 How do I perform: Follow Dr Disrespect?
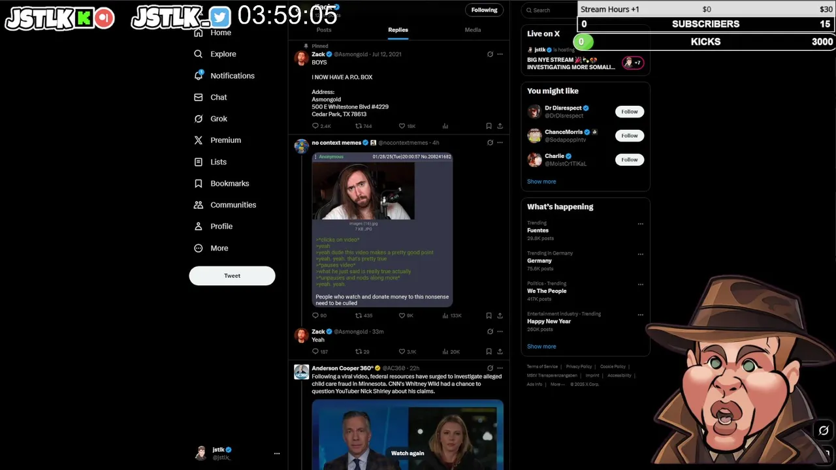click(630, 112)
